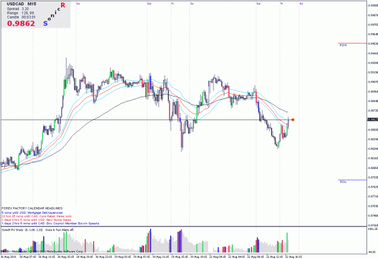Click the 18 Aug 2011 time axis label

coord(8,257)
